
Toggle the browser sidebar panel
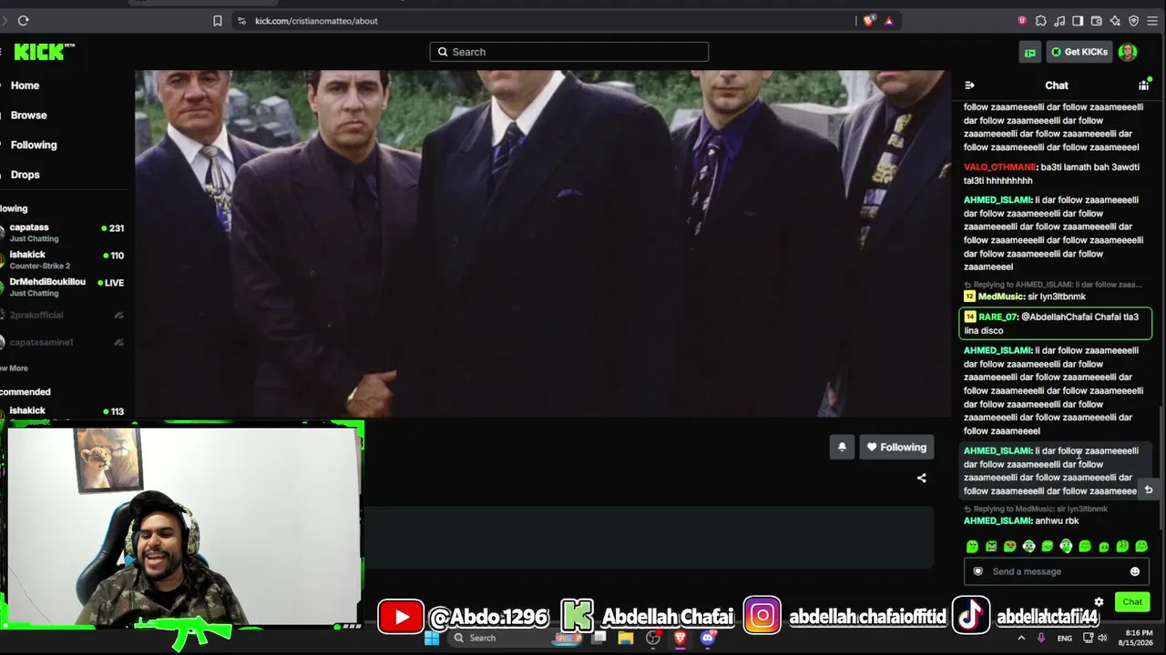[1078, 21]
